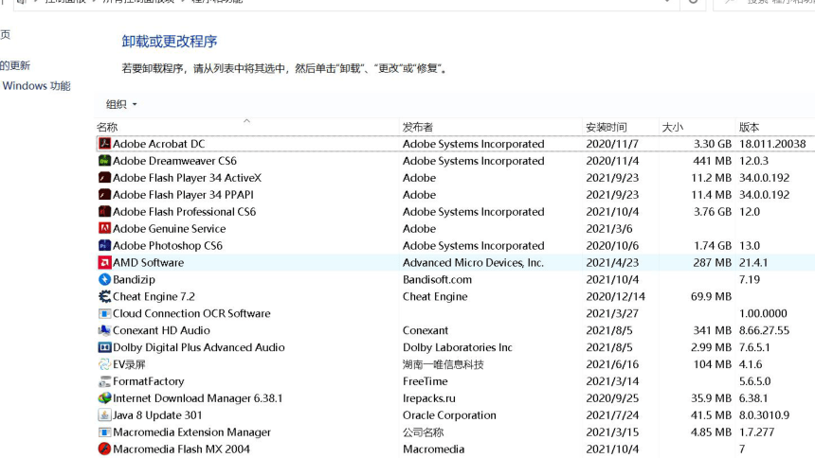Click version 18.011.20038 cell
The image size is (815, 458).
(x=772, y=144)
